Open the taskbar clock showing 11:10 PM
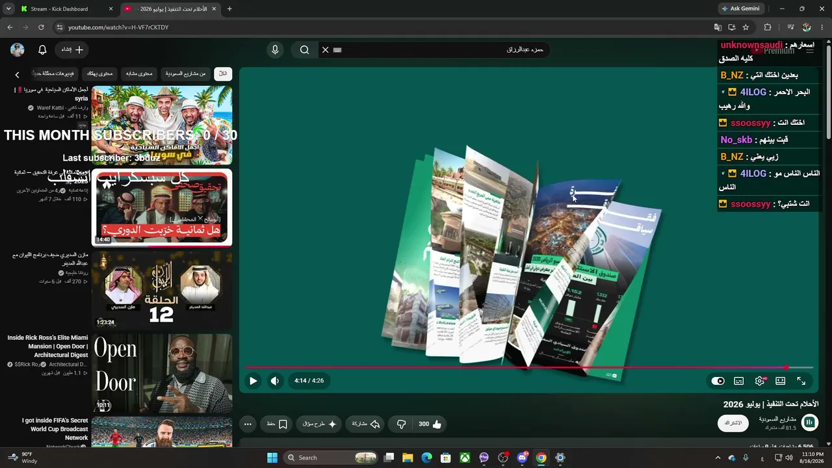This screenshot has height=468, width=832. click(x=813, y=458)
